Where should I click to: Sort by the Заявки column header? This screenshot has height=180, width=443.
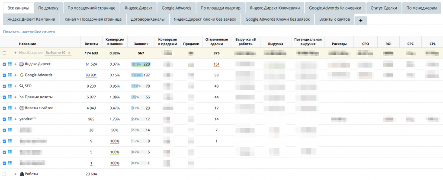point(141,44)
